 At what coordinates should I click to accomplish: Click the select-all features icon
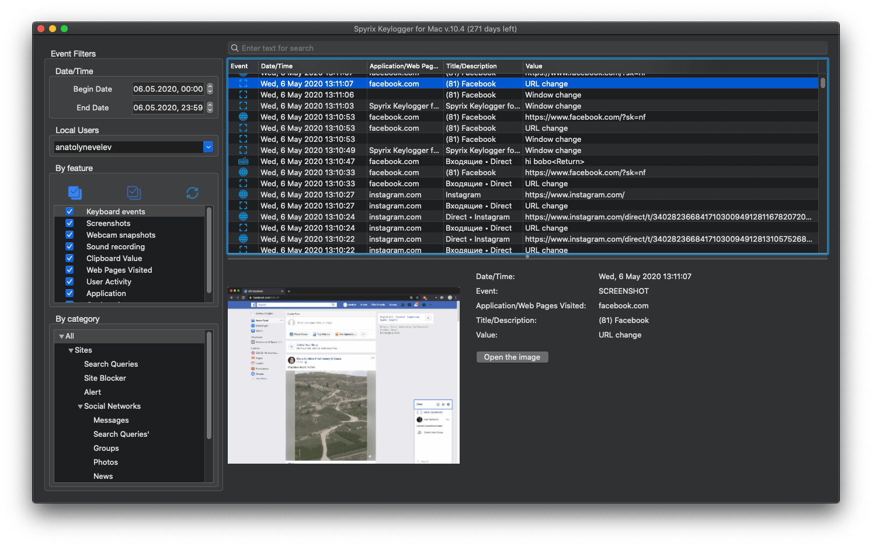75,192
